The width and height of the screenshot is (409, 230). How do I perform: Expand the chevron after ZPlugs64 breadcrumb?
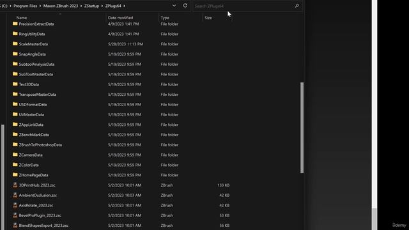coord(124,6)
